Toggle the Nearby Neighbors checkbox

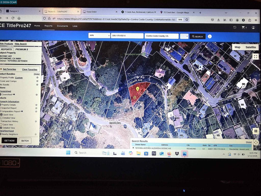[x=1, y=134]
